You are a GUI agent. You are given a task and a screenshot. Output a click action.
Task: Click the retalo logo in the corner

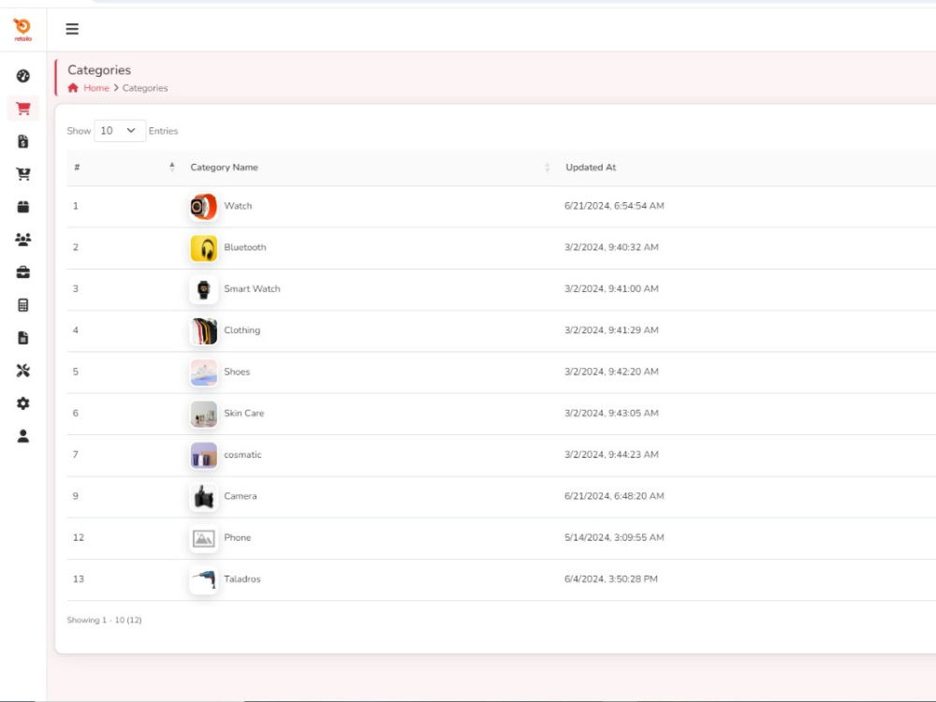22,28
